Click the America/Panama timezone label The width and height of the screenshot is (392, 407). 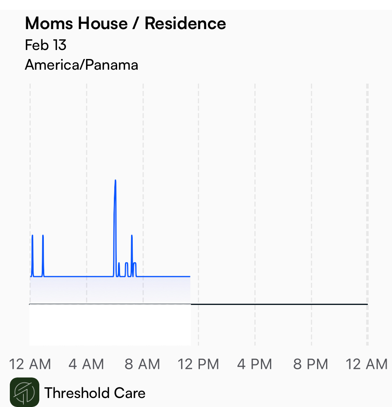coord(82,65)
